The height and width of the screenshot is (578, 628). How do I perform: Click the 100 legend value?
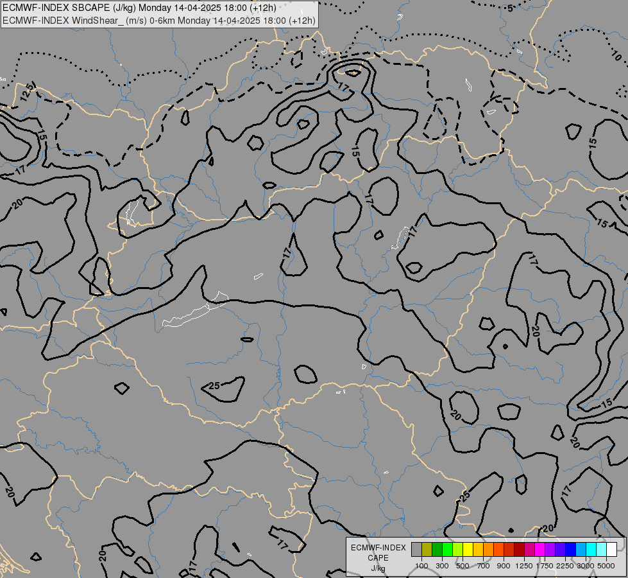pyautogui.click(x=421, y=566)
